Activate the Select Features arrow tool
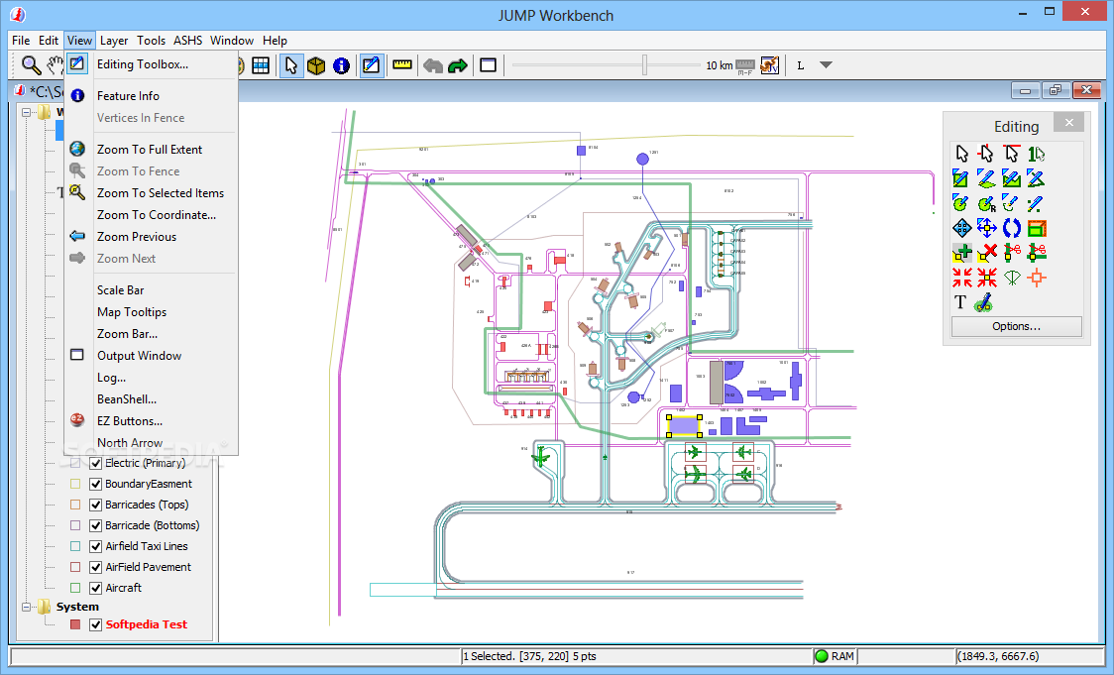Viewport: 1114px width, 675px height. point(290,65)
